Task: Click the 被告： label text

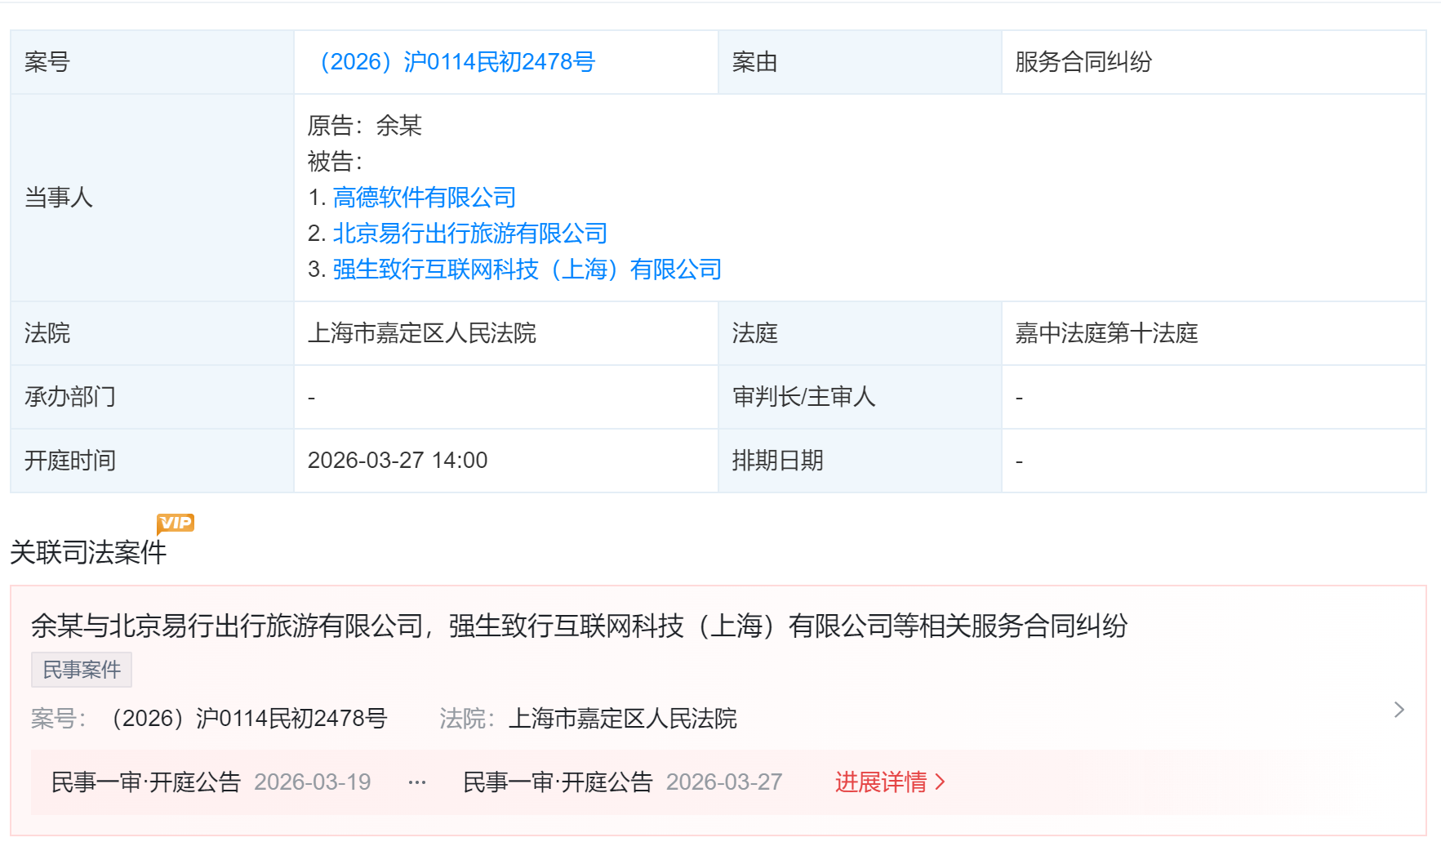Action: click(336, 162)
